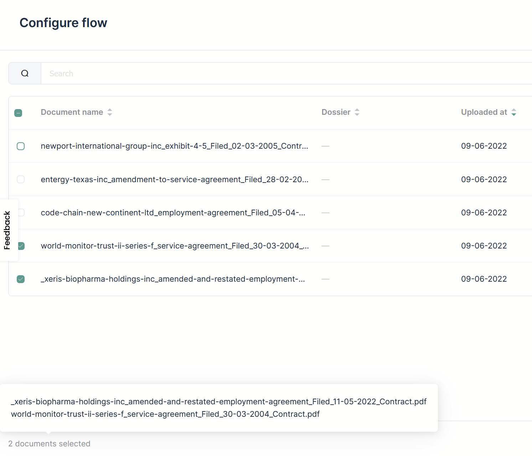Click the upload date of the xeris-biopharma table row
This screenshot has height=456, width=532.
[484, 279]
